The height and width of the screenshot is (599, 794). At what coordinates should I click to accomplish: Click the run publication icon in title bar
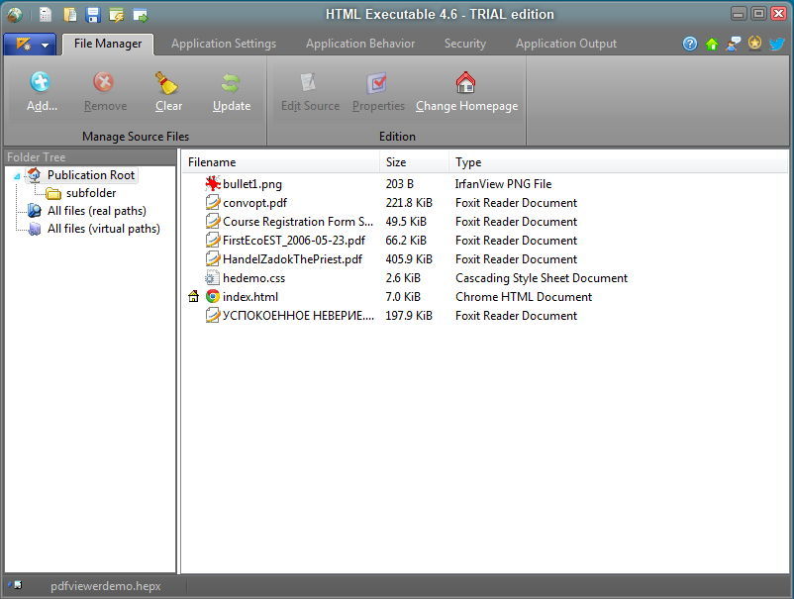click(x=141, y=15)
